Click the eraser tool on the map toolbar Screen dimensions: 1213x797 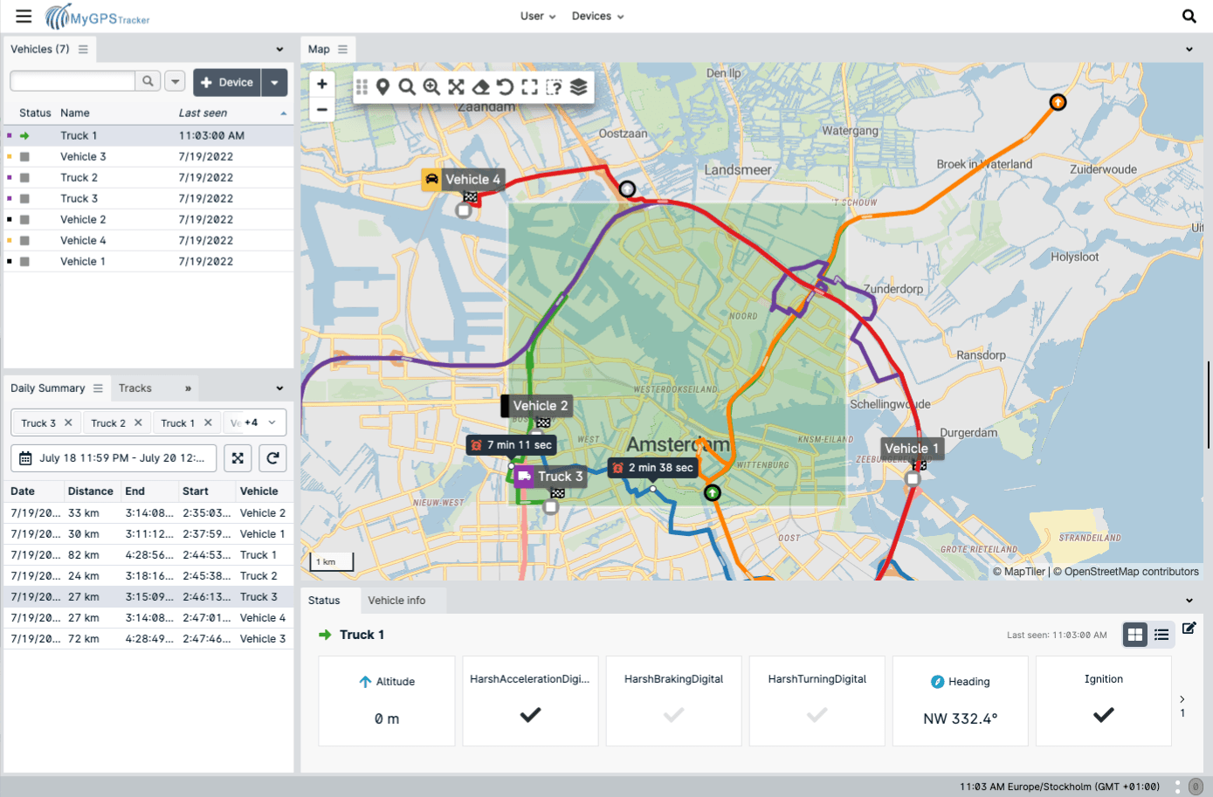pos(479,86)
